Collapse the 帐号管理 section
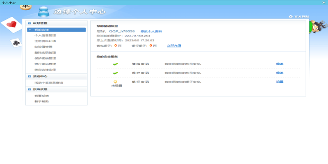 pos(30,23)
